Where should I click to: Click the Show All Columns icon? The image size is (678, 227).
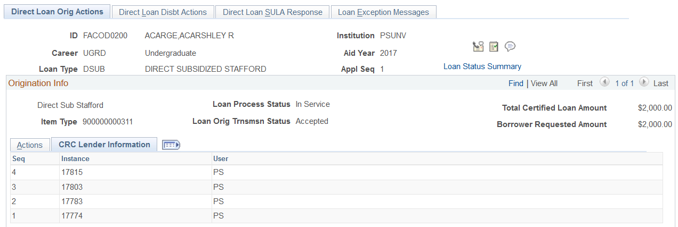[x=172, y=145]
